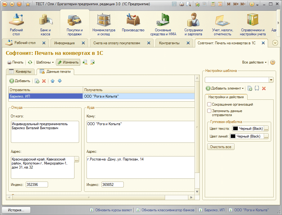Viewport: 282px width, 215px height.
Task: Delete the selected row with the red X
Action: coord(44,81)
